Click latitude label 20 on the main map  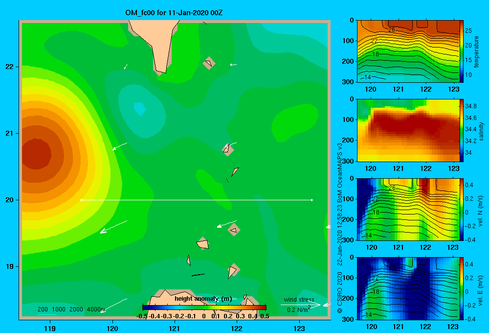[x=10, y=200]
